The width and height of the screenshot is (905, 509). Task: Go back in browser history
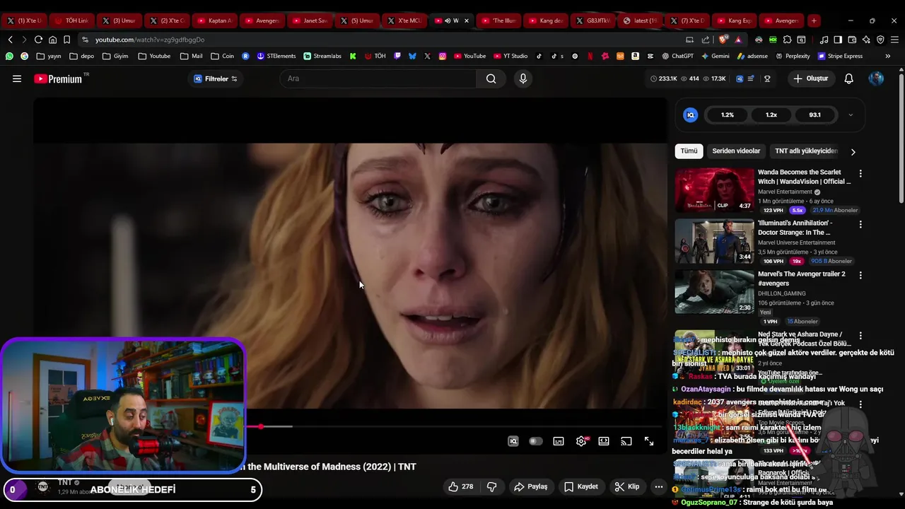(10, 40)
